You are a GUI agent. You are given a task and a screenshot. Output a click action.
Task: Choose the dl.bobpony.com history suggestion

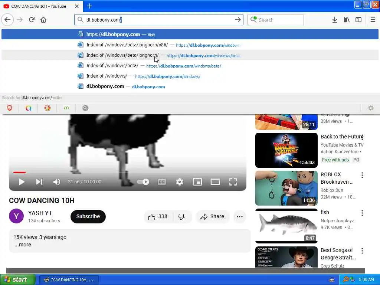point(190,86)
